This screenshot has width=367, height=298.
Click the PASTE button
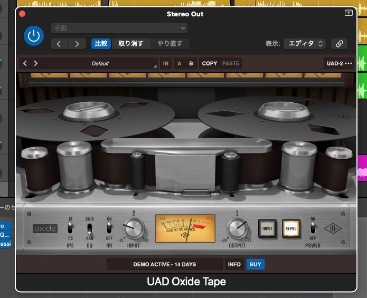231,63
